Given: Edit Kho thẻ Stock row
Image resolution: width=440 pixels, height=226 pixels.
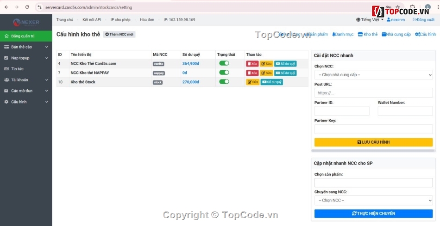Looking at the screenshot, I should click(x=252, y=82).
